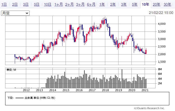Click the tallest volume bar in 2019

pos(122,79)
